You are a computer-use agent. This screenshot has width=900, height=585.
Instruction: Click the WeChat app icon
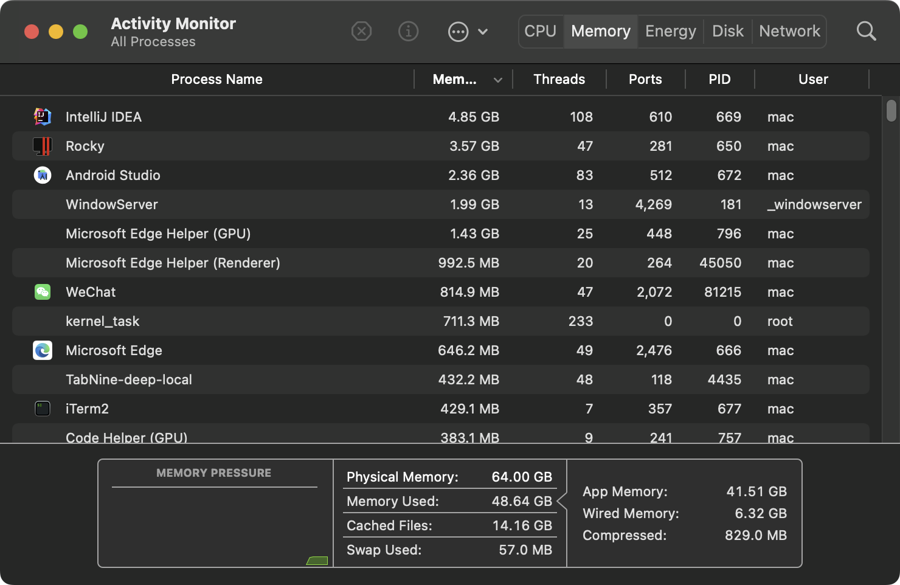click(x=43, y=292)
